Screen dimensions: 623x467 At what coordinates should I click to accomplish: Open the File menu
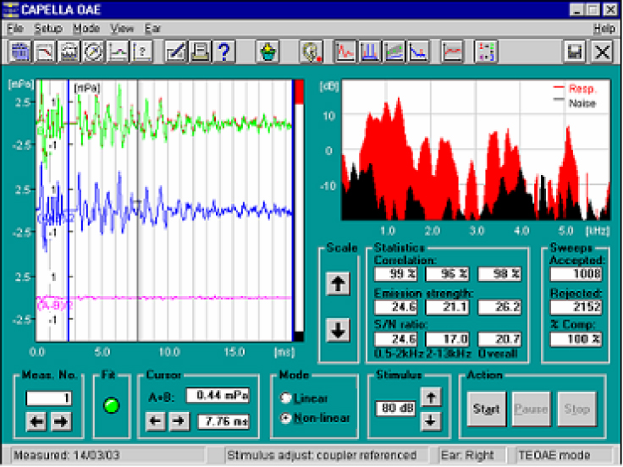point(15,29)
